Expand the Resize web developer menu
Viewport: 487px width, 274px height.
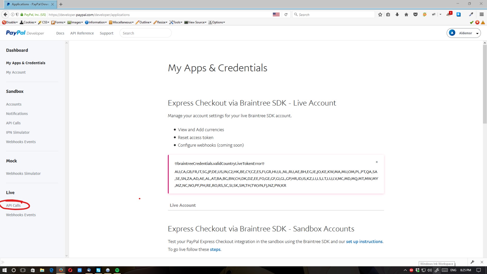(160, 22)
